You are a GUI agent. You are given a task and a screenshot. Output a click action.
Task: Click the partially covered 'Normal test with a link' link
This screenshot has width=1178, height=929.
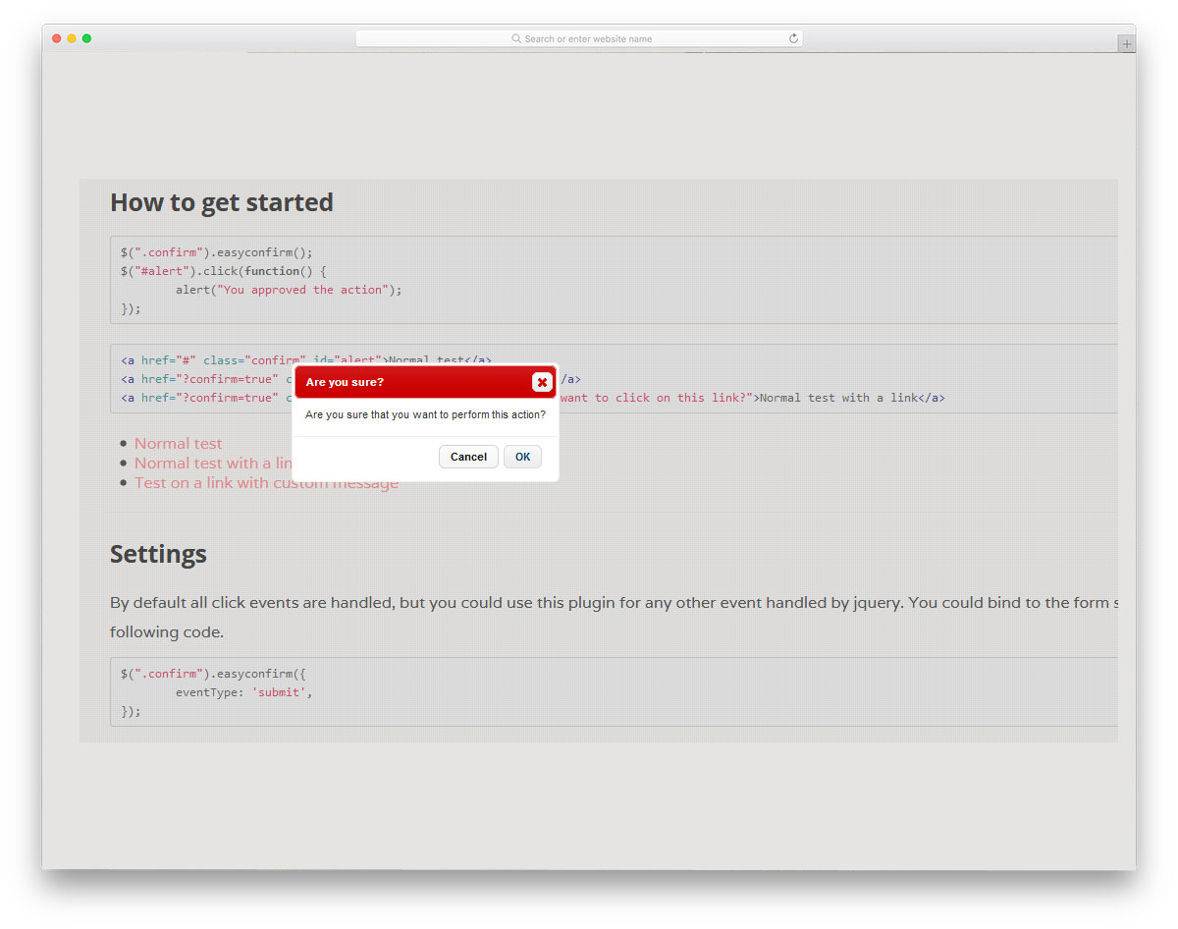point(212,463)
